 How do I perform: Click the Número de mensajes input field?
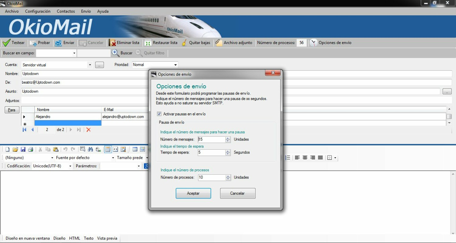pos(212,139)
